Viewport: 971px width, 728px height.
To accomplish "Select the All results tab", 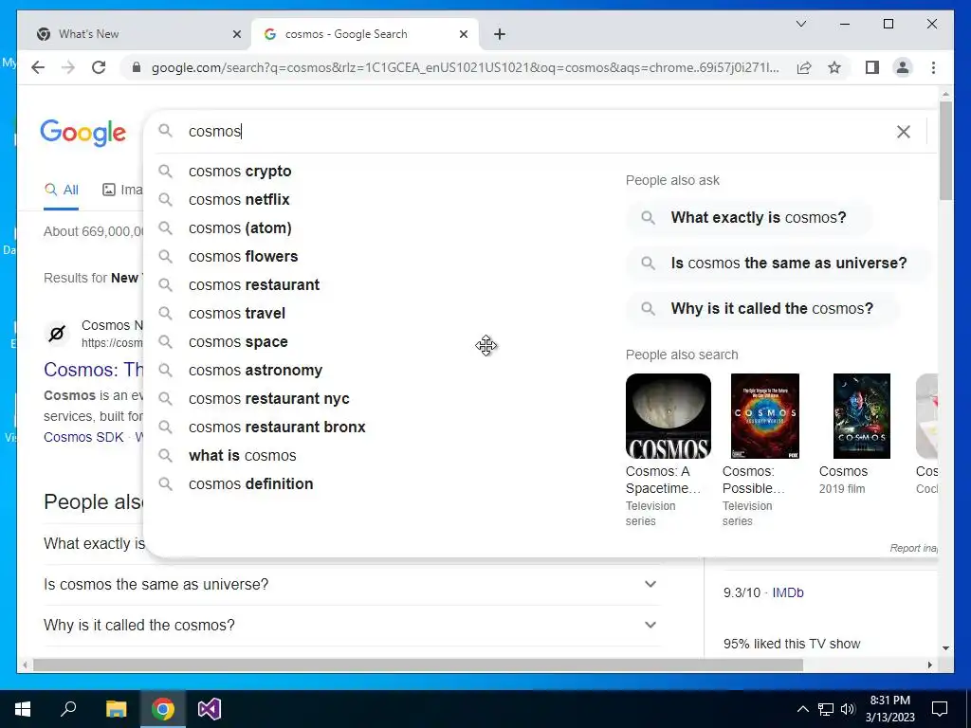I will (x=62, y=190).
